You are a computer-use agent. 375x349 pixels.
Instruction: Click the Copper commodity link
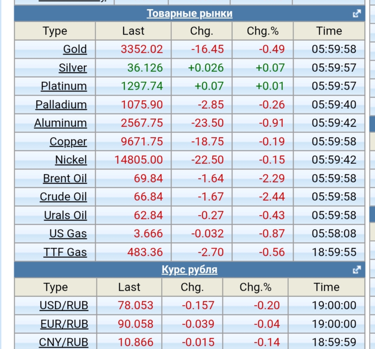[x=68, y=142]
